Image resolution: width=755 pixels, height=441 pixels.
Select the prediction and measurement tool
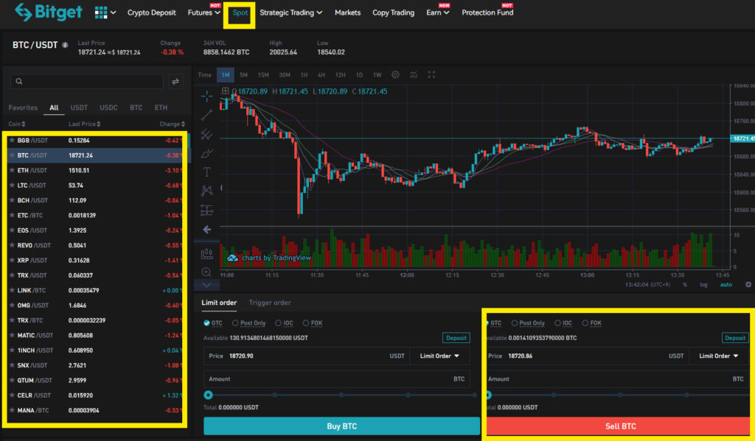[x=206, y=210]
